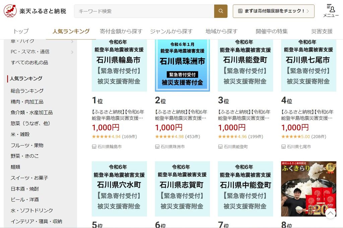
Task: Select the 人気ランキング tab
Action: point(71,31)
